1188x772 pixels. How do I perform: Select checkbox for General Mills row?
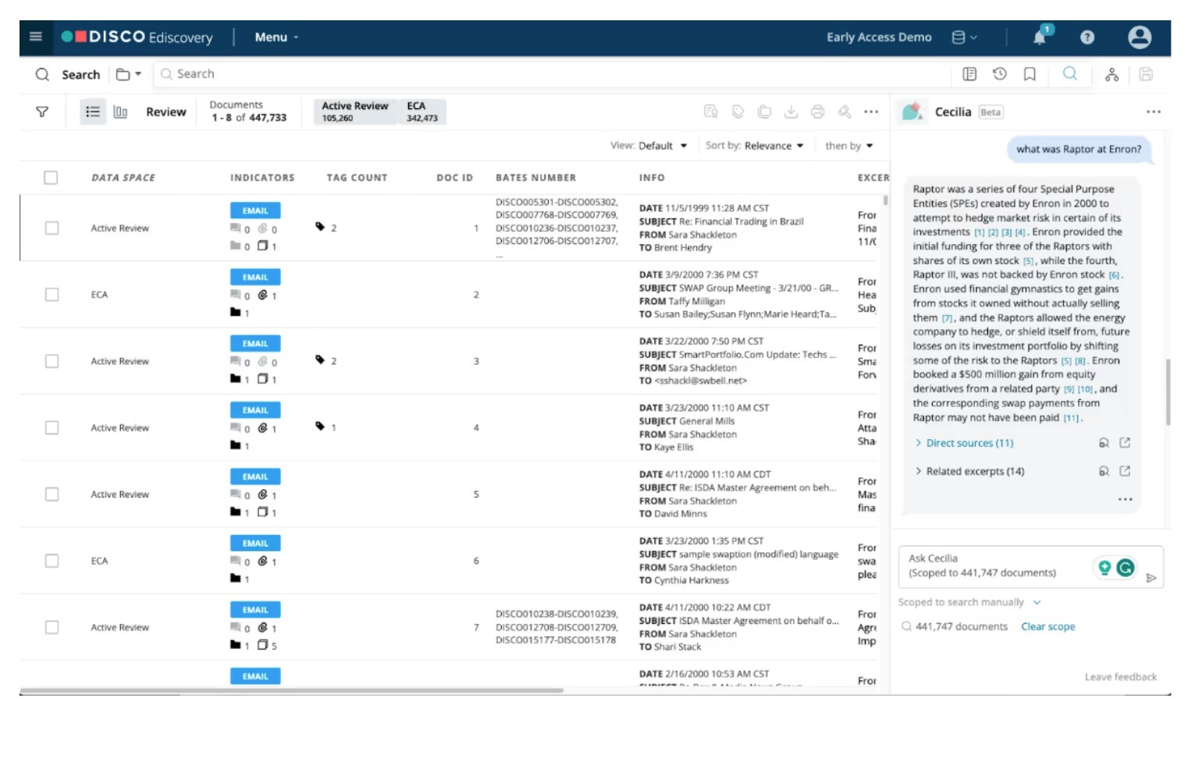point(52,427)
